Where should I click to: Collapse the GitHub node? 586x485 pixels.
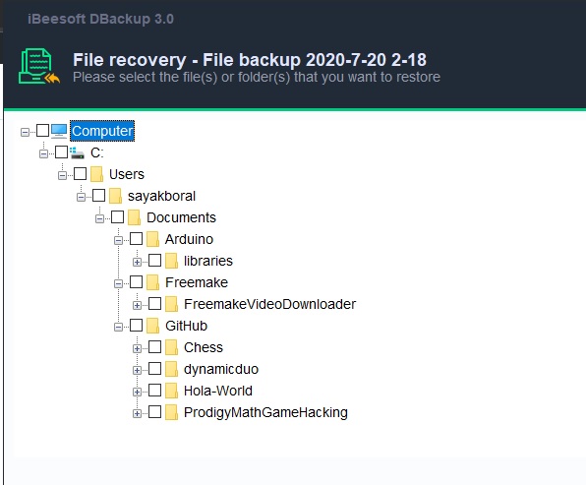(x=118, y=328)
